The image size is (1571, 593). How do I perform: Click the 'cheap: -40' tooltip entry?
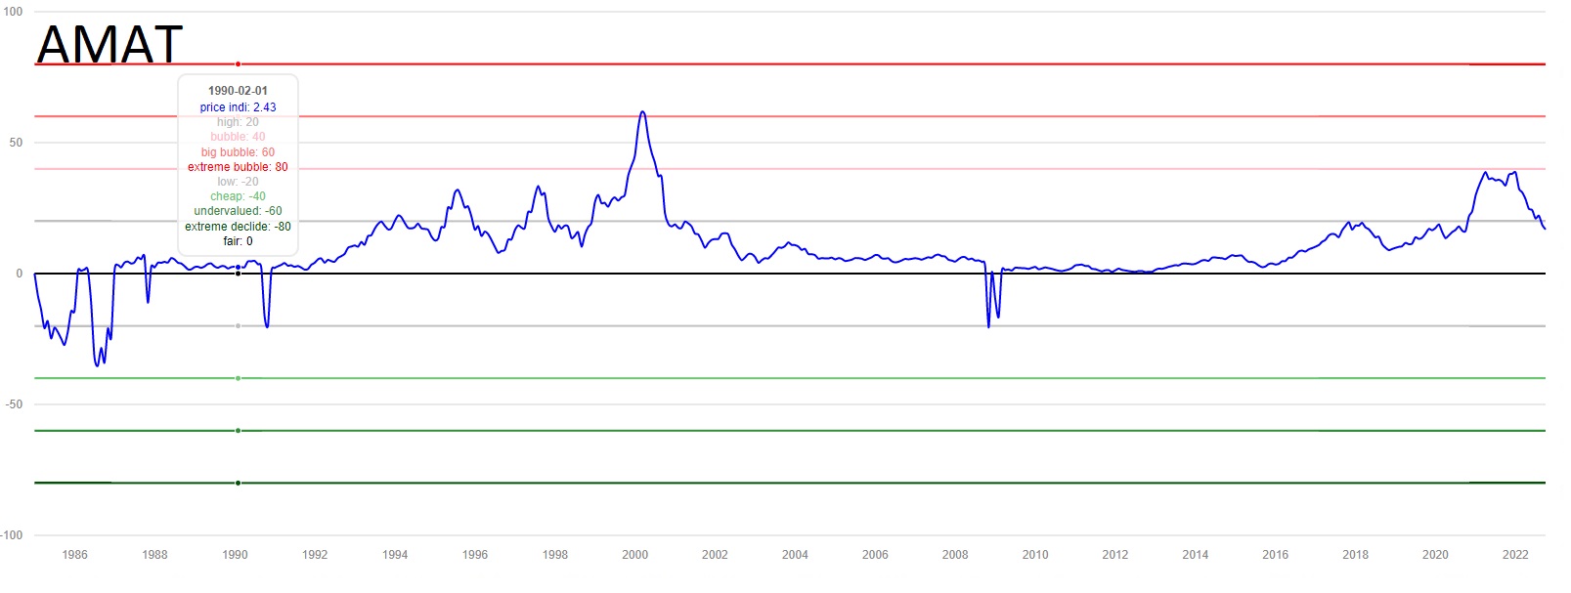[x=238, y=196]
